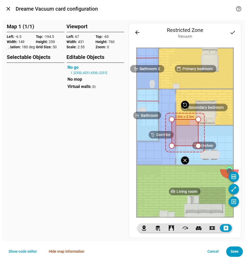247x261 pixels.
Task: Select the curtain tool in bottom toolbar
Action: coord(171,228)
